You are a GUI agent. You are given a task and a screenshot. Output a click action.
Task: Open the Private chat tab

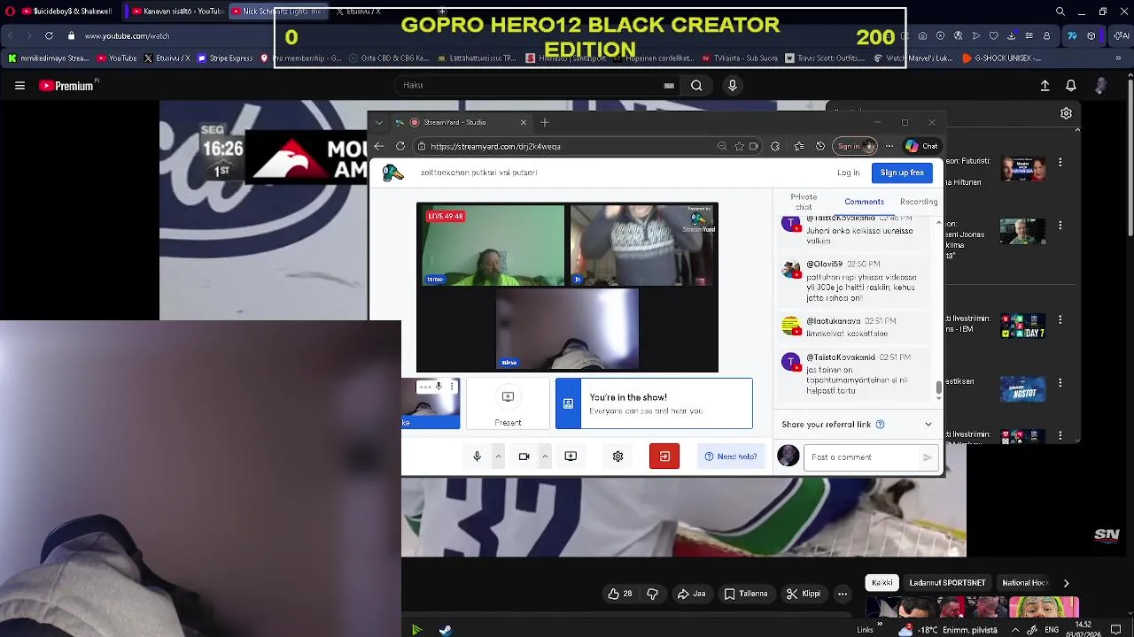pyautogui.click(x=804, y=202)
